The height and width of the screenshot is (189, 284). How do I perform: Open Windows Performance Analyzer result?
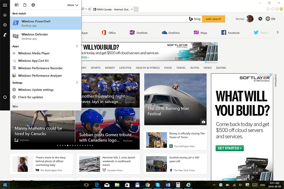[x=46, y=75]
